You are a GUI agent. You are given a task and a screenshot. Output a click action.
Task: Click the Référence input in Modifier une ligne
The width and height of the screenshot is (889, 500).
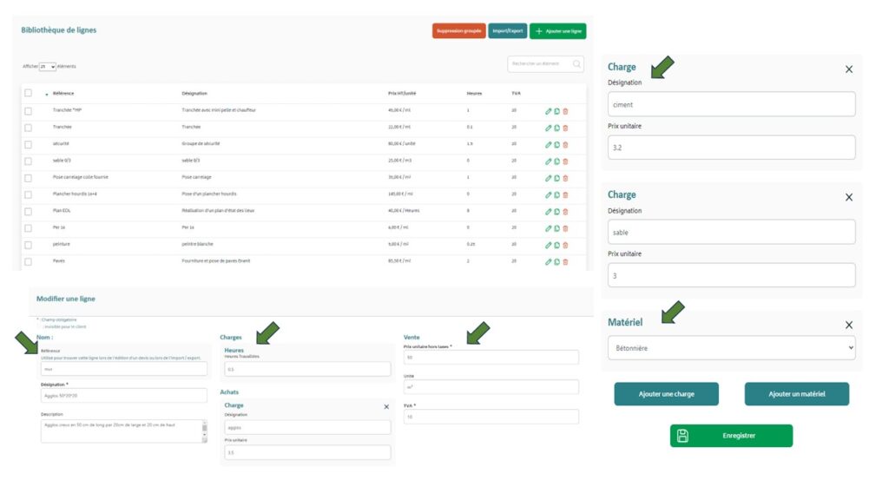click(x=123, y=369)
